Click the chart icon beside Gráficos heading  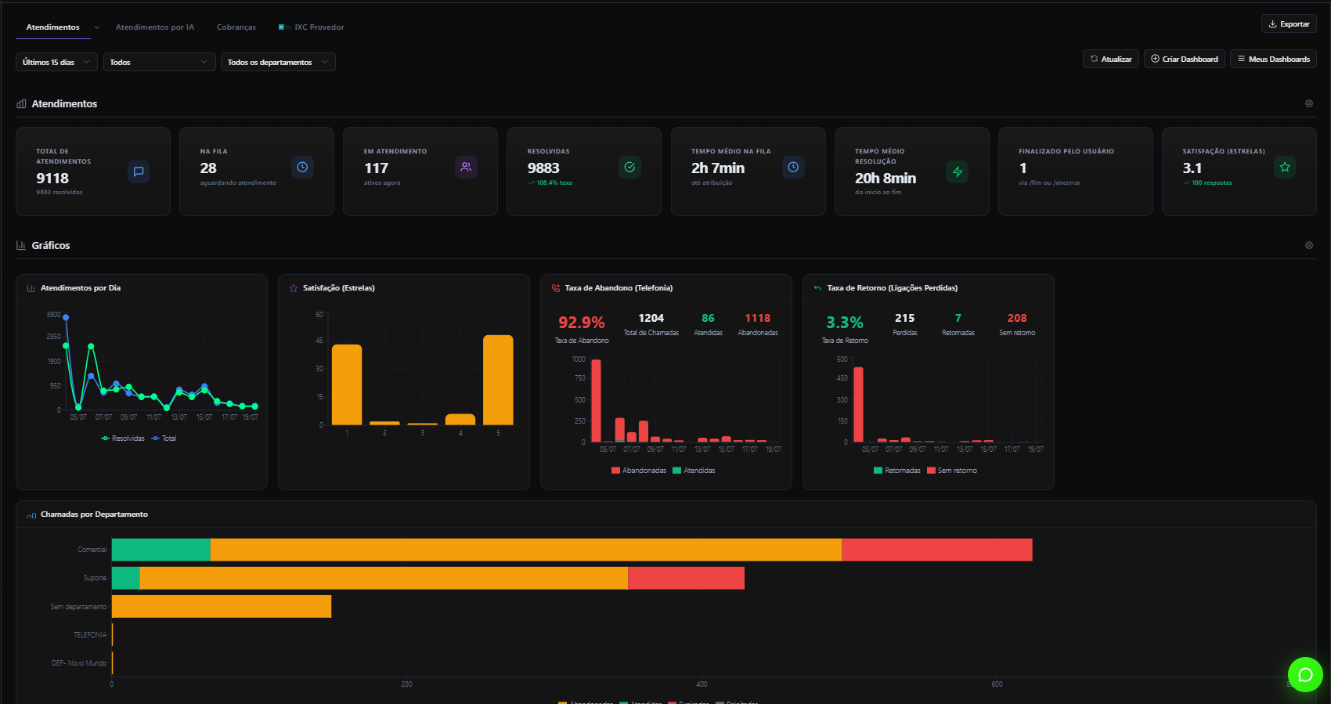coord(21,245)
